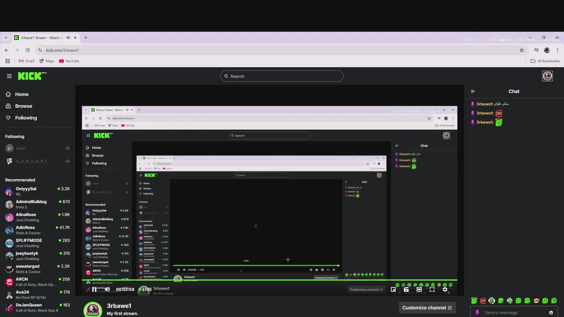Reload the kick.com page
Image resolution: width=564 pixels, height=317 pixels.
tap(27, 50)
